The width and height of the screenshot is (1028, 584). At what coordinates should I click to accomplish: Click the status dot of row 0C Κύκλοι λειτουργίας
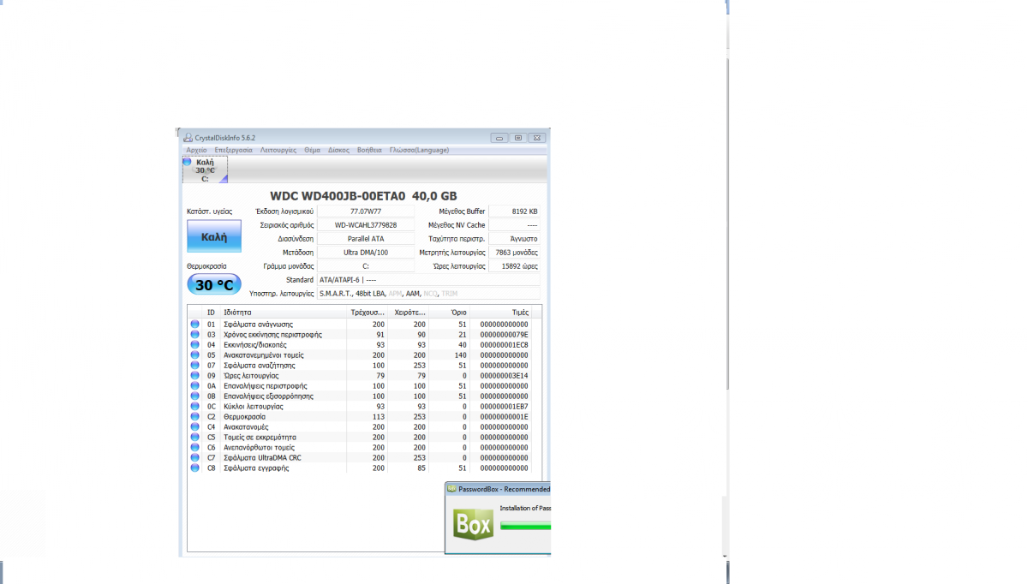(195, 407)
